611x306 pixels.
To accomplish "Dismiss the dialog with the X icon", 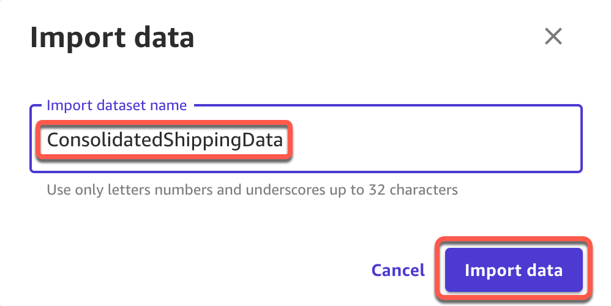I will [x=553, y=37].
